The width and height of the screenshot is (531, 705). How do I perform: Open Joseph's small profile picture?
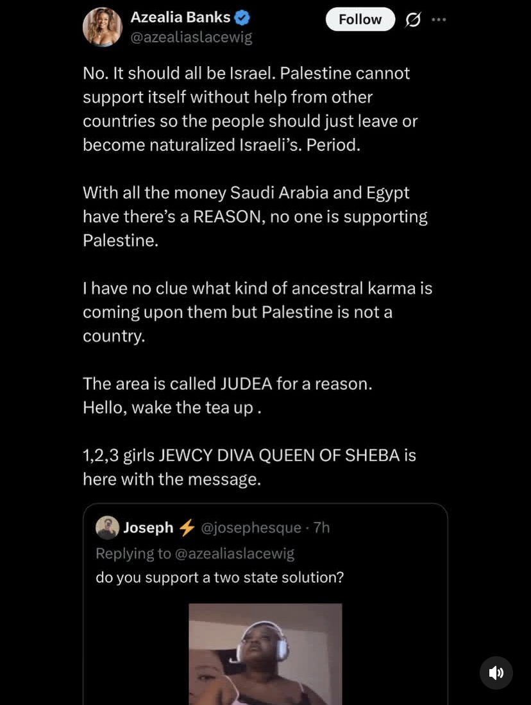(107, 527)
